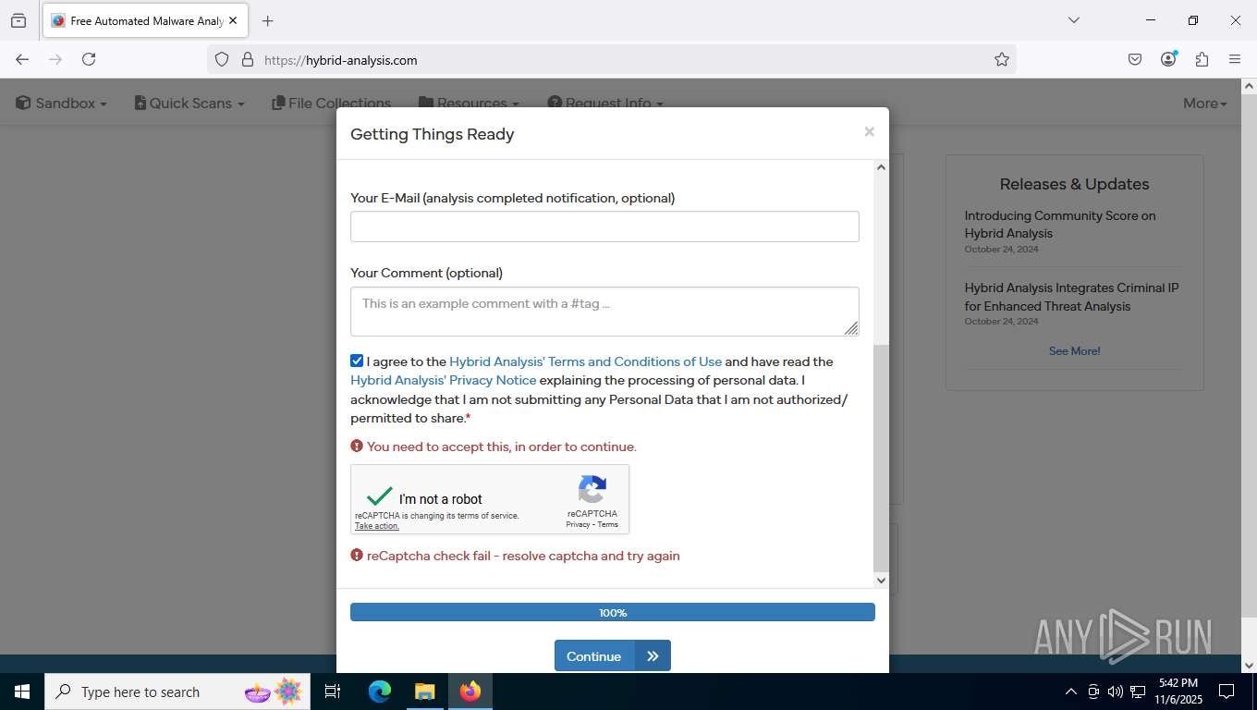Read Hybrid Analysis Integrates Criminal IP article
The image size is (1257, 710).
pos(1071,297)
